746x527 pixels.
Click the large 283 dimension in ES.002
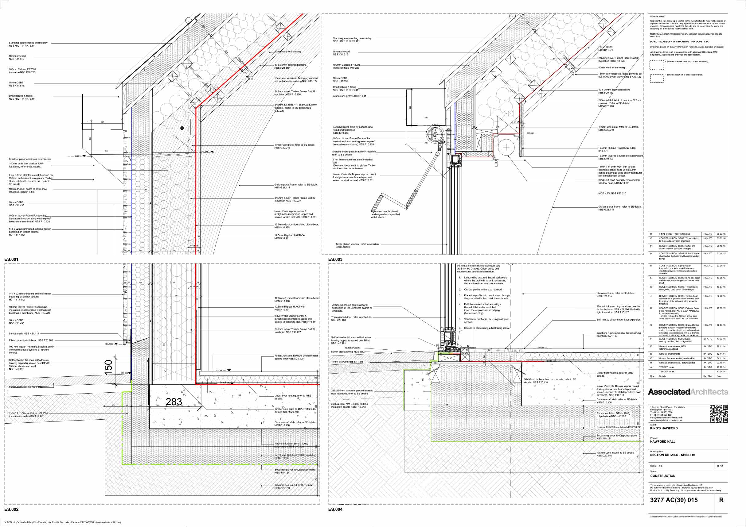coord(174,402)
